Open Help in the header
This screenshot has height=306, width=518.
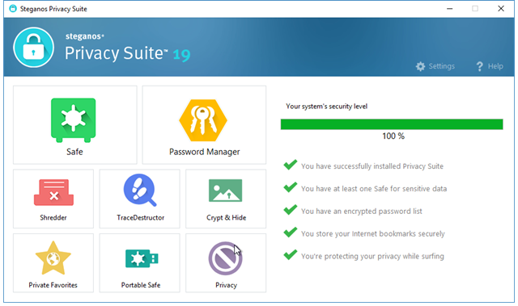pyautogui.click(x=490, y=66)
